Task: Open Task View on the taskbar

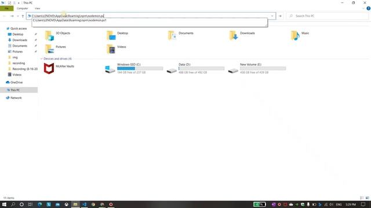Action: coord(30,205)
